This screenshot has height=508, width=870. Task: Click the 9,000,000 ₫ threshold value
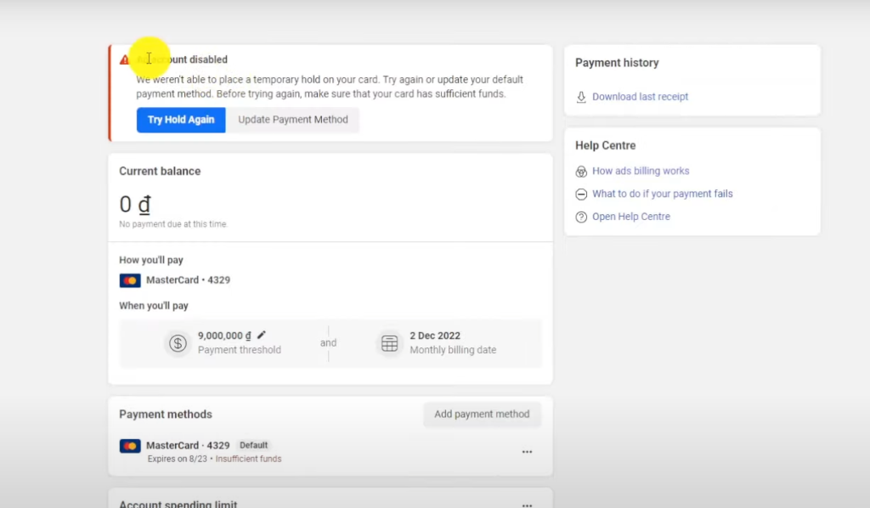coord(224,336)
